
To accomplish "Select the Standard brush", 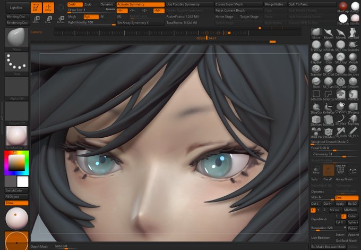I will 316,71.
